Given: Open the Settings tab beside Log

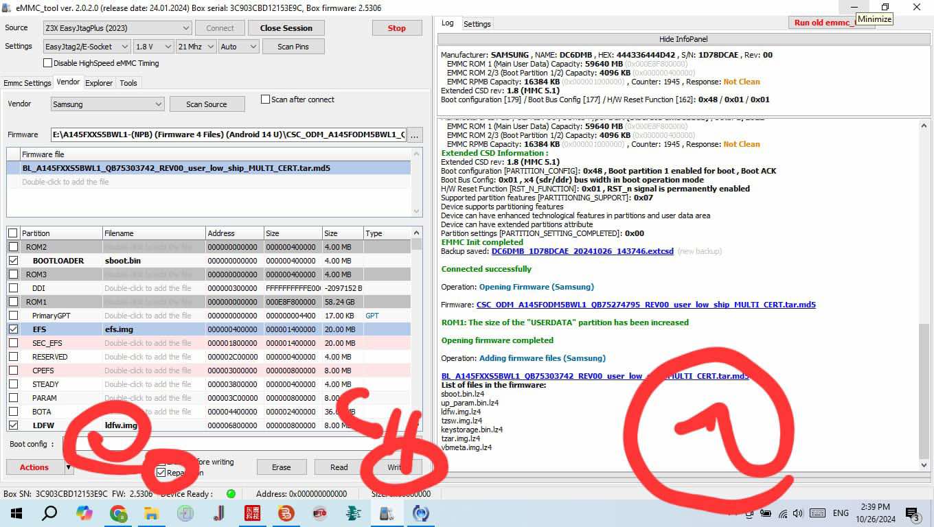Looking at the screenshot, I should click(x=477, y=24).
